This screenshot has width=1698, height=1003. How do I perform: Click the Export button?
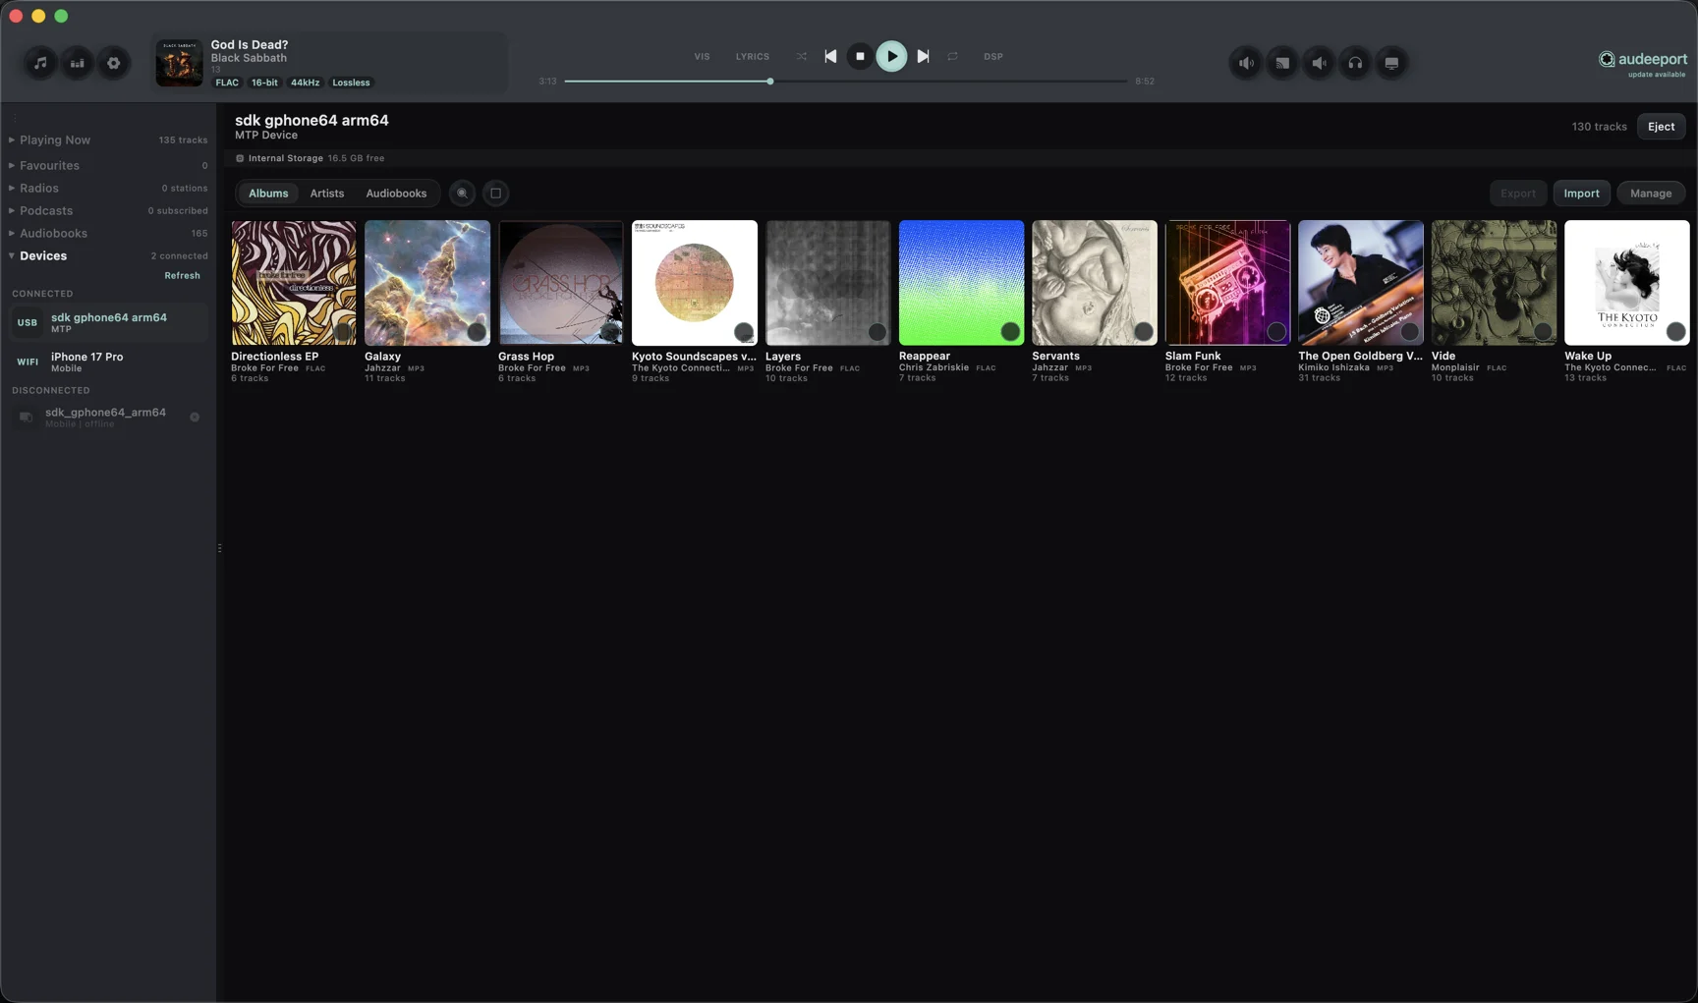tap(1517, 194)
